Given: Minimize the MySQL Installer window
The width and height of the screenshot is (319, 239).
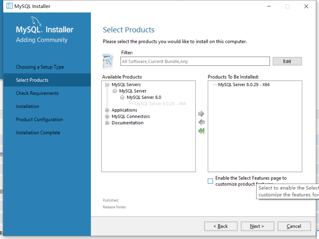Looking at the screenshot, I should (269, 6).
